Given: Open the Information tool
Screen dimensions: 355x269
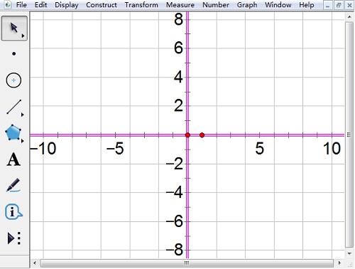Looking at the screenshot, I should [13, 211].
